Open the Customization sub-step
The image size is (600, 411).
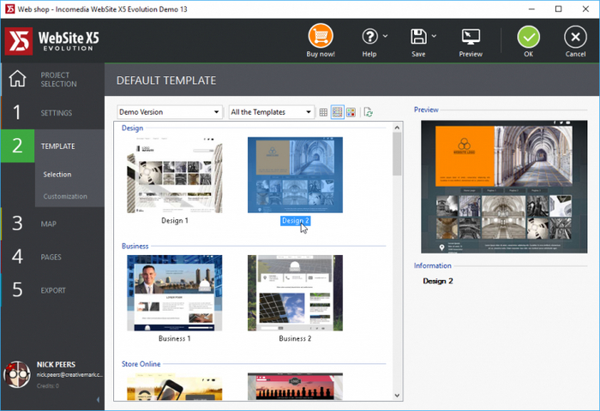tap(66, 196)
